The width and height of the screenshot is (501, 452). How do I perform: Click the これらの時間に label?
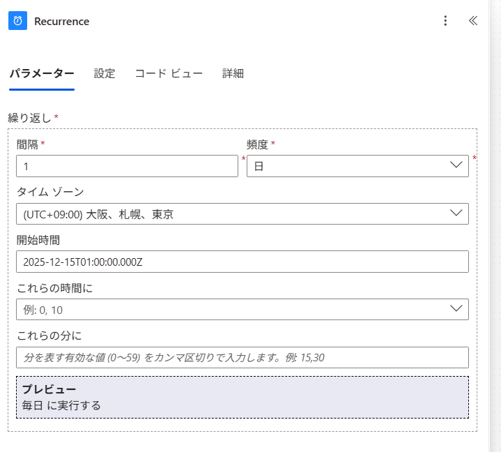tap(54, 288)
